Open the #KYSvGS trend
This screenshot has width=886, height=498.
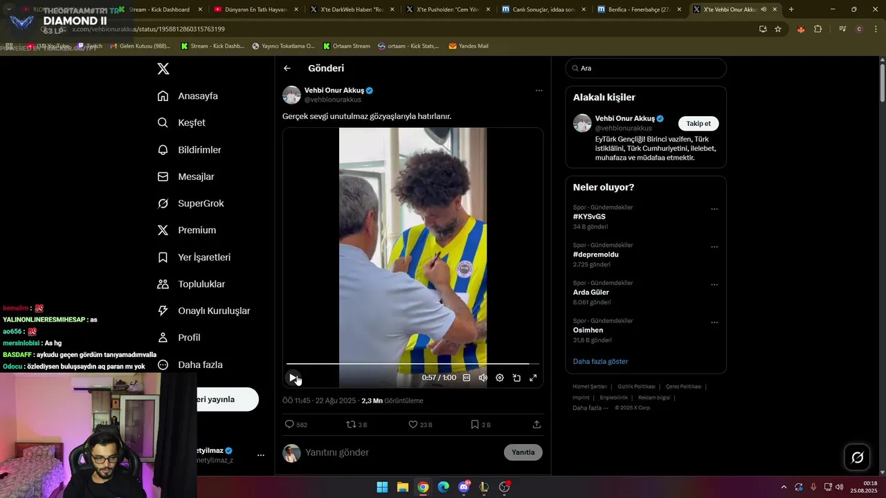tap(589, 216)
